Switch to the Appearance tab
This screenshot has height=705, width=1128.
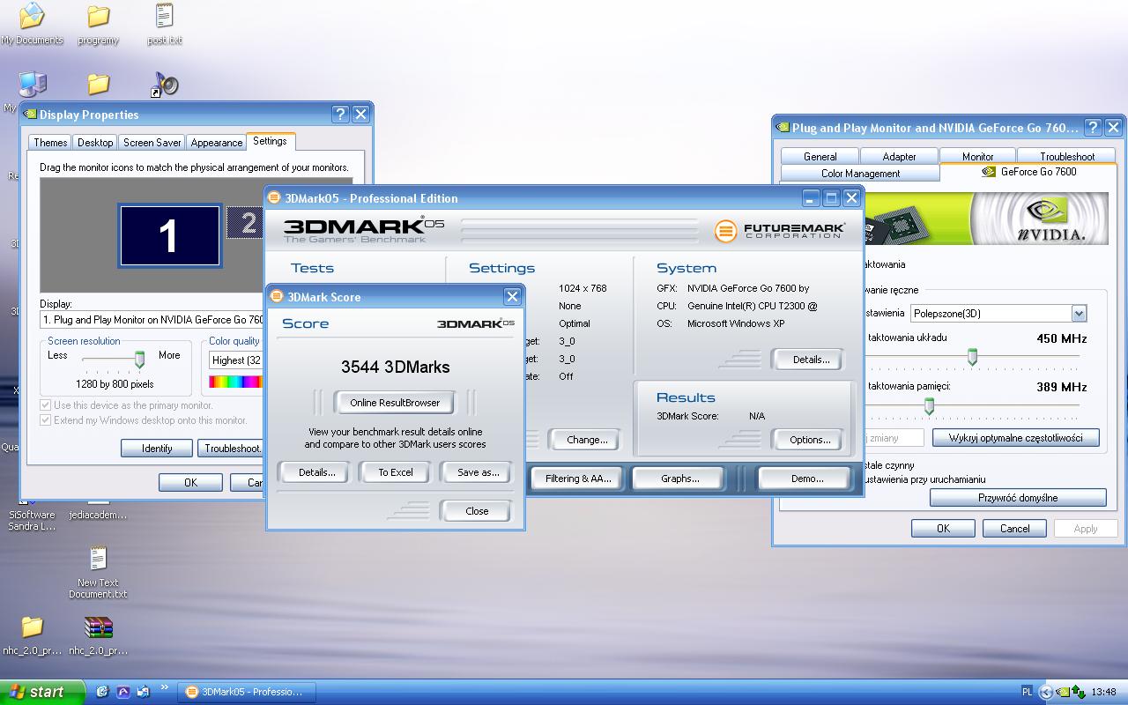(217, 143)
